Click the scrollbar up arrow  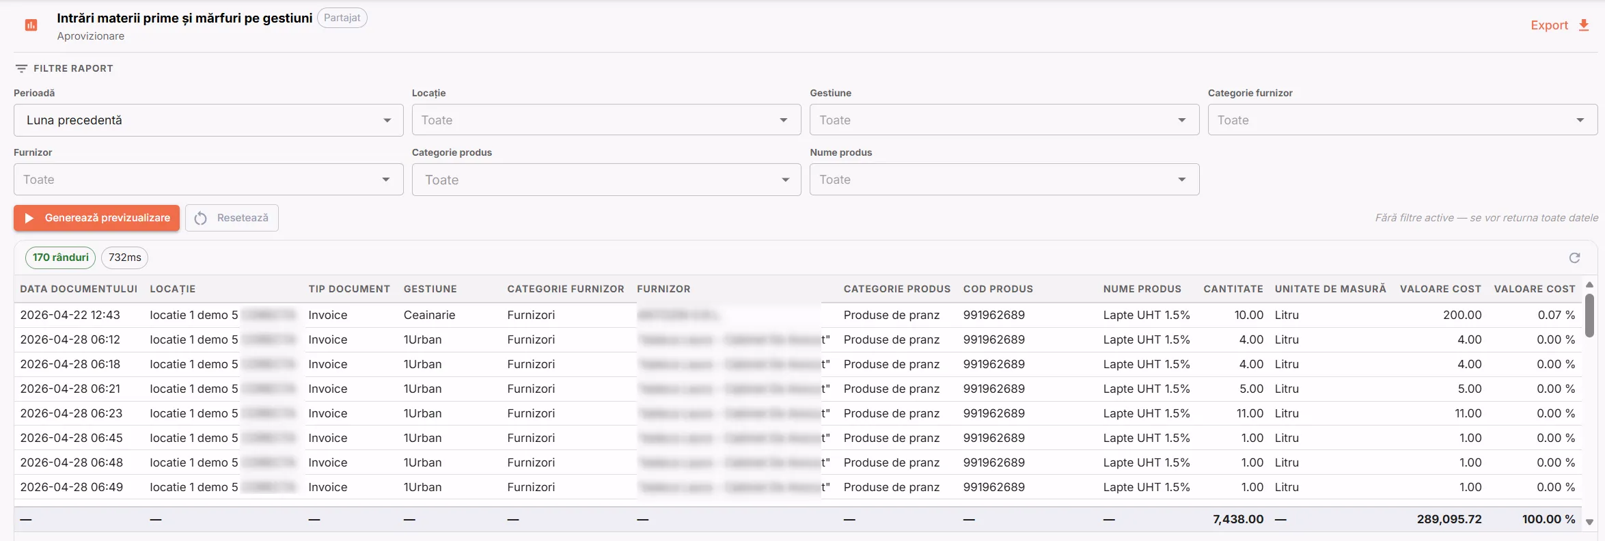[x=1589, y=284]
